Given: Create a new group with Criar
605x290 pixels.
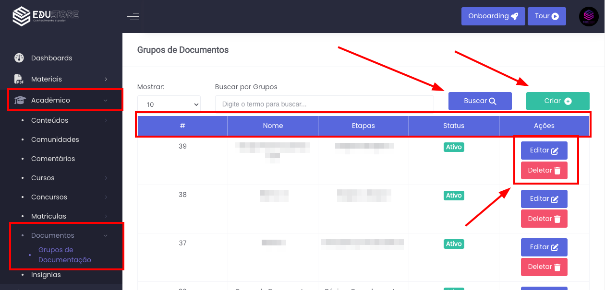Looking at the screenshot, I should 557,101.
